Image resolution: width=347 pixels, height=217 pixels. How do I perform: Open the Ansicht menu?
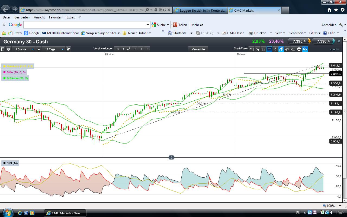pos(39,17)
